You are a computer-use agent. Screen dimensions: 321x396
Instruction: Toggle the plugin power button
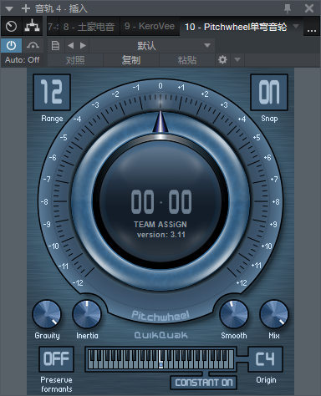point(11,46)
